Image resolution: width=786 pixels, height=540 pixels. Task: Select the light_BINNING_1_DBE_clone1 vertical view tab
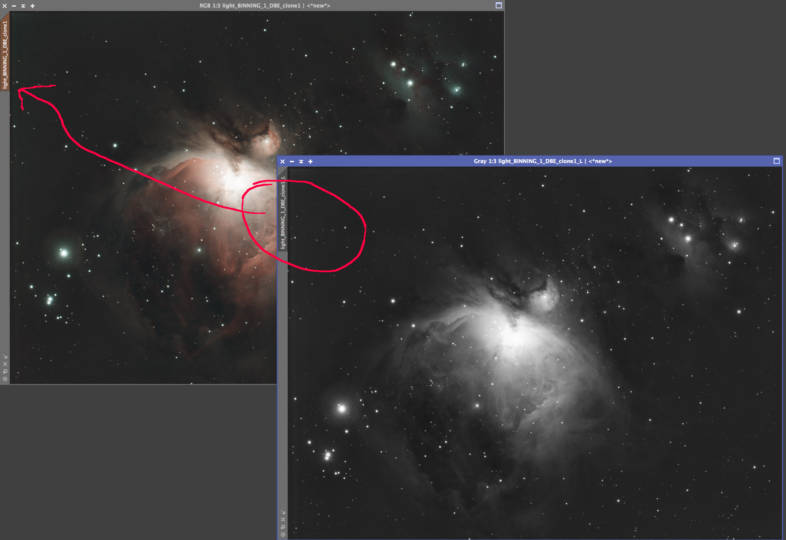pos(5,54)
